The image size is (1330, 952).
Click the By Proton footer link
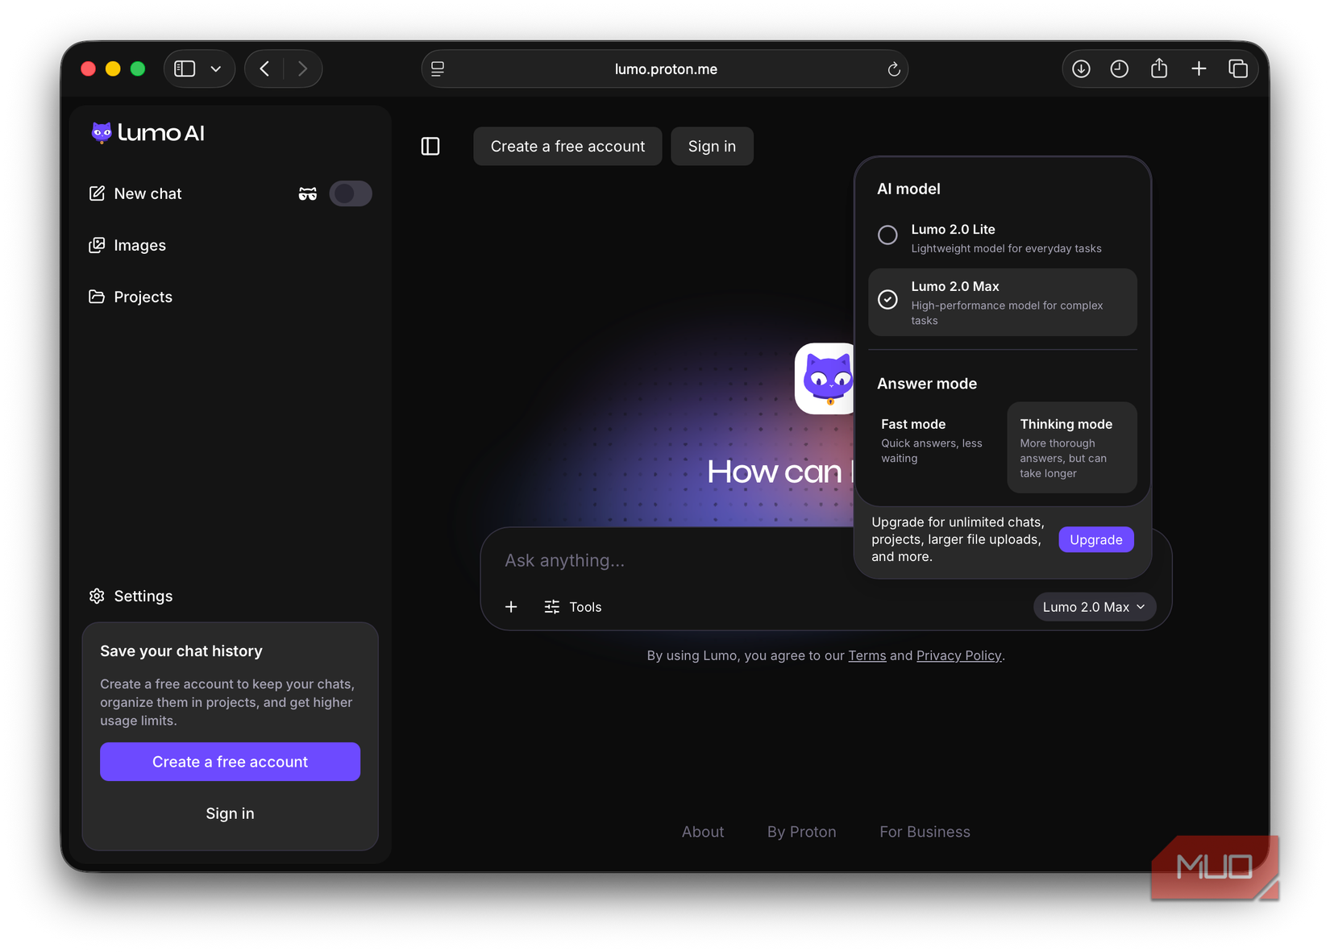tap(802, 832)
